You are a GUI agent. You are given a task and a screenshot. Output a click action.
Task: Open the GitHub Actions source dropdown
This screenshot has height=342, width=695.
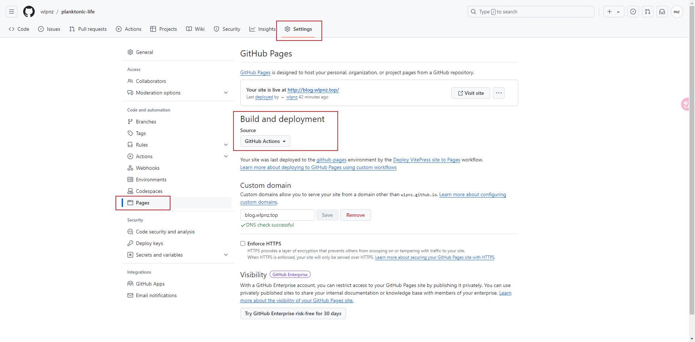click(x=265, y=141)
